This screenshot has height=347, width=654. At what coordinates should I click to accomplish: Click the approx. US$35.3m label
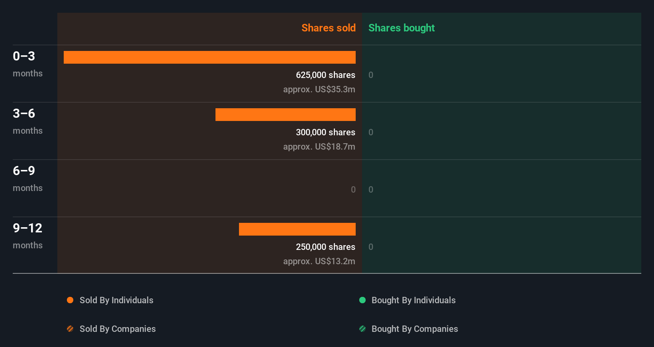pyautogui.click(x=319, y=89)
